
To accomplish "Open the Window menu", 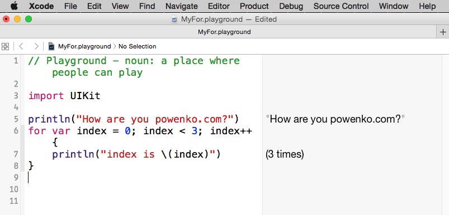I will [x=394, y=6].
